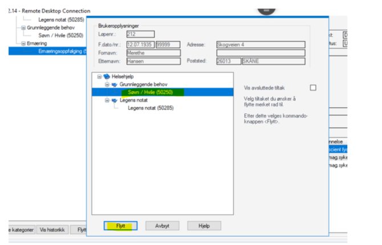Cancel with the Avbryt button
The height and width of the screenshot is (245, 382).
(162, 226)
